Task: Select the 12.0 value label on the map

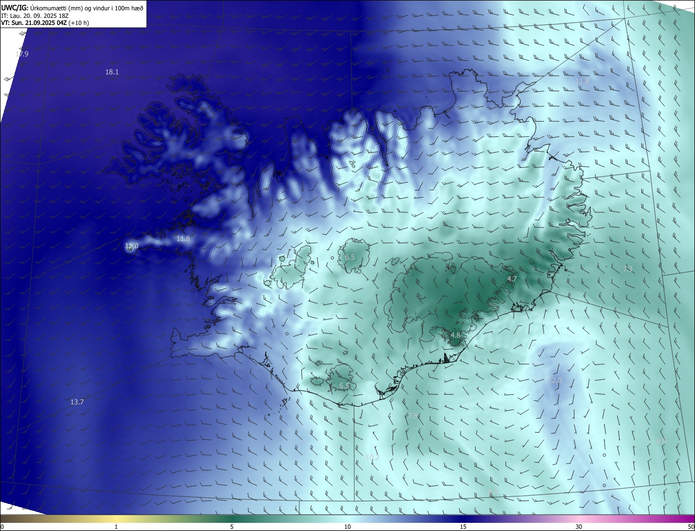Action: click(x=555, y=380)
